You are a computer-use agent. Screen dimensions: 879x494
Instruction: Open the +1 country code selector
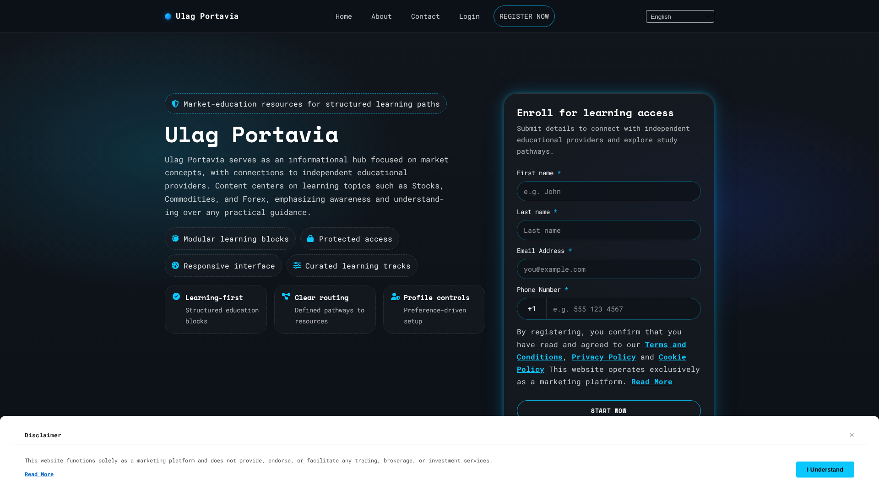click(532, 309)
